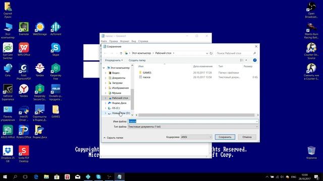Viewport: 323px width, 181px height.
Task: Select the GAMES folder in the file list
Action: pyautogui.click(x=147, y=72)
